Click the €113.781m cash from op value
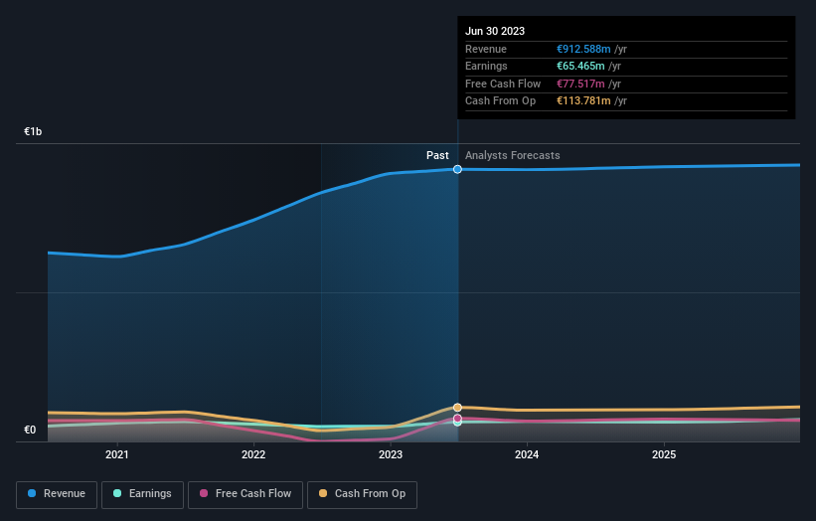The height and width of the screenshot is (521, 816). pyautogui.click(x=583, y=101)
